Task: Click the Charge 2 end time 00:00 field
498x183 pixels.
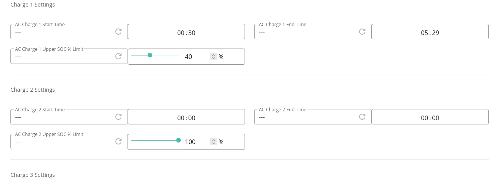Action: [x=430, y=117]
